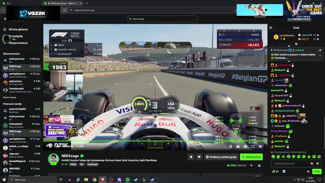Image resolution: width=325 pixels, height=183 pixels.
Task: Click the stream progress bar
Action: [155, 141]
